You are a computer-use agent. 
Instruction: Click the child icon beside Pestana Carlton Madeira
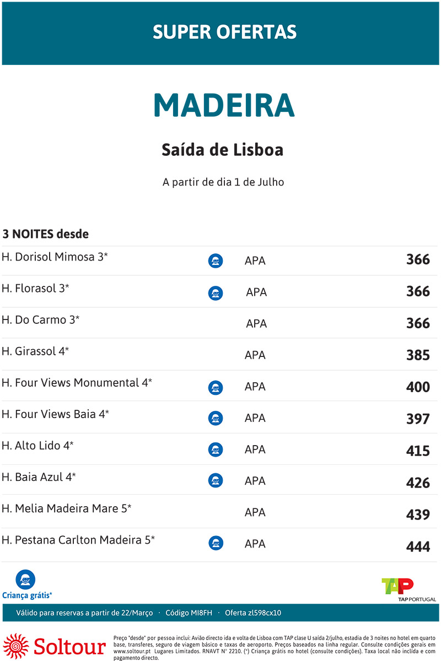216,544
